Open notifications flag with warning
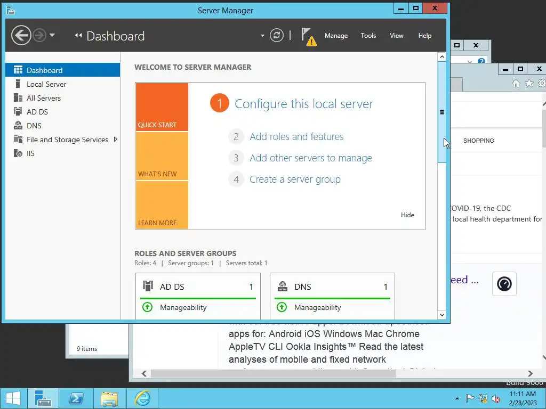Screen dimensions: 546x409 (309, 37)
